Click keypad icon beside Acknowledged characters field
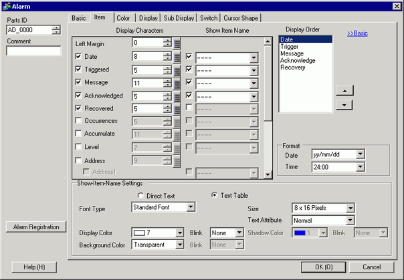Screen dimensions: 404x280 pos(177,96)
